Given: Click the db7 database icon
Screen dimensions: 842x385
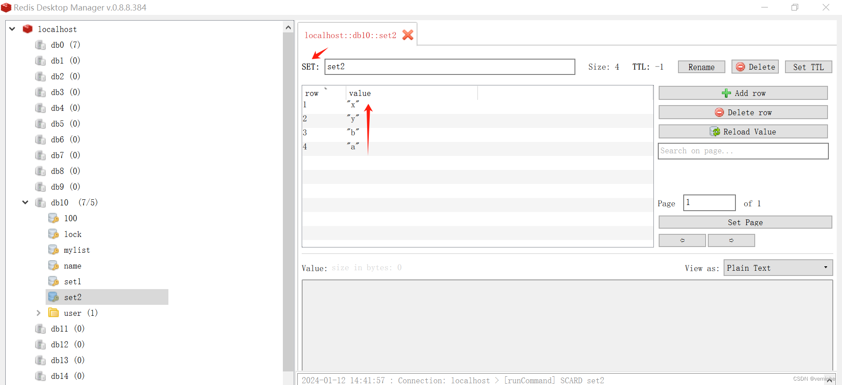Looking at the screenshot, I should 40,155.
